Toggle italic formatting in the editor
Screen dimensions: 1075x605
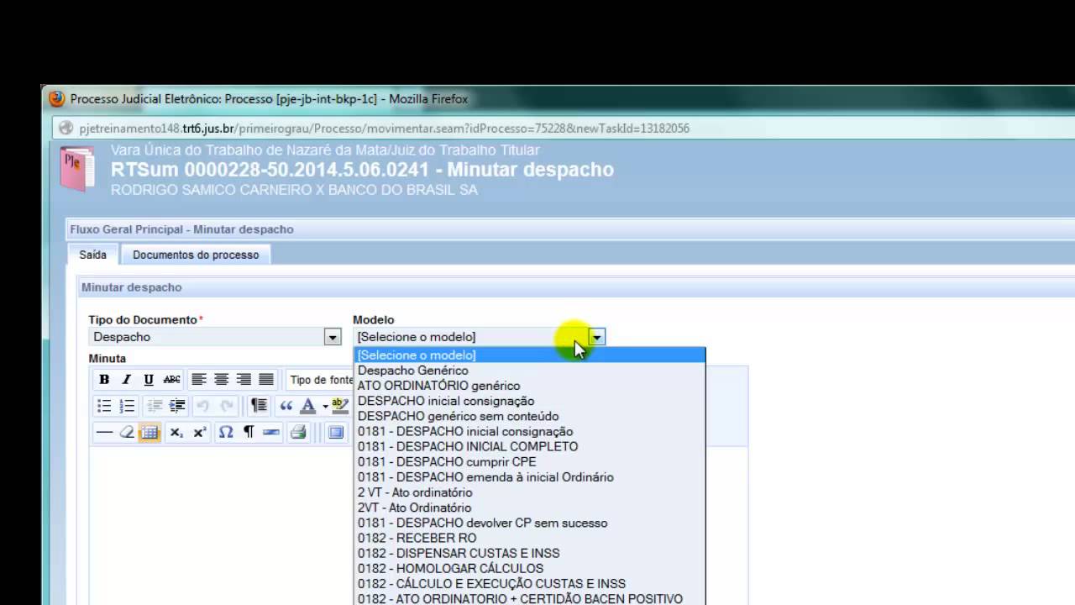(x=127, y=380)
